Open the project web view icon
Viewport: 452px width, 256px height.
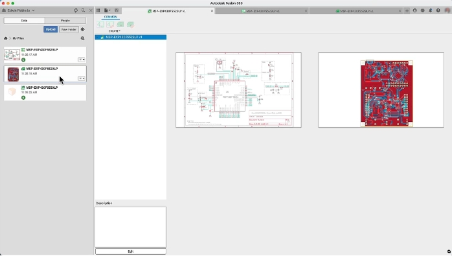tap(82, 38)
